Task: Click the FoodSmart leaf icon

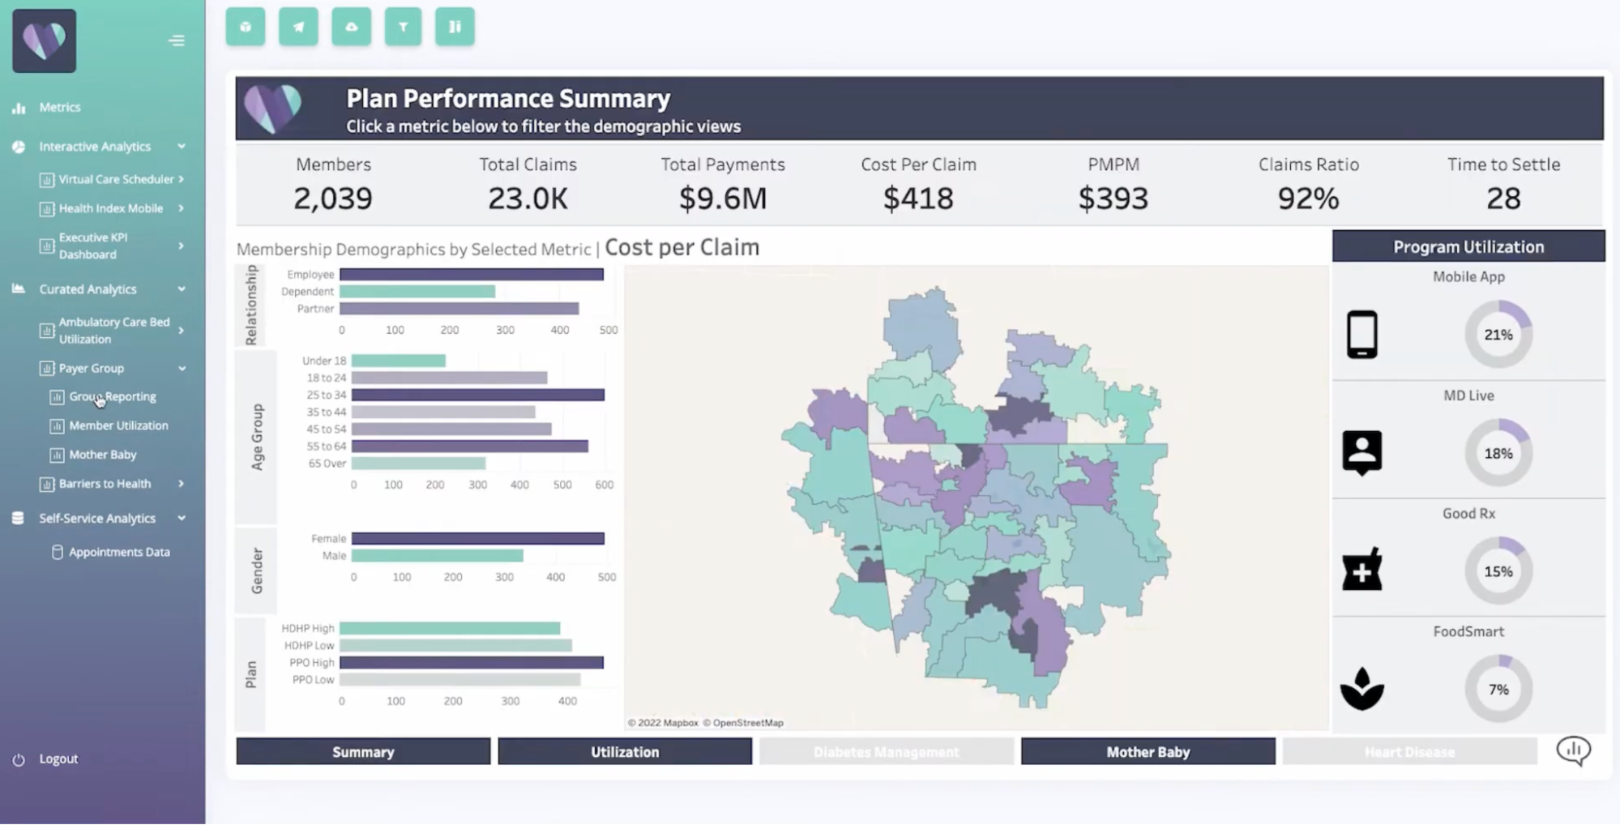Action: [x=1362, y=689]
